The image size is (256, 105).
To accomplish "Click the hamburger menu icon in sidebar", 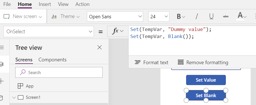I will 2,48.
